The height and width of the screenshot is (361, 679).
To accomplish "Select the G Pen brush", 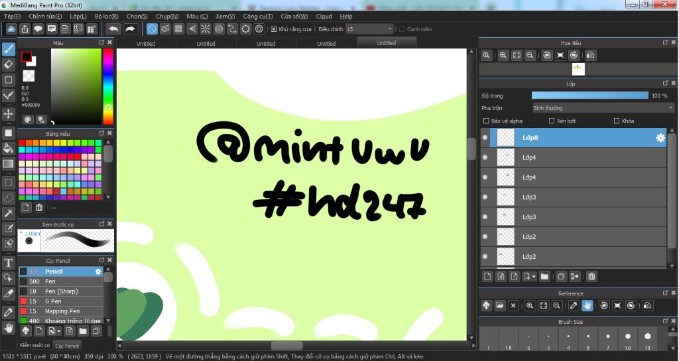I will 60,301.
